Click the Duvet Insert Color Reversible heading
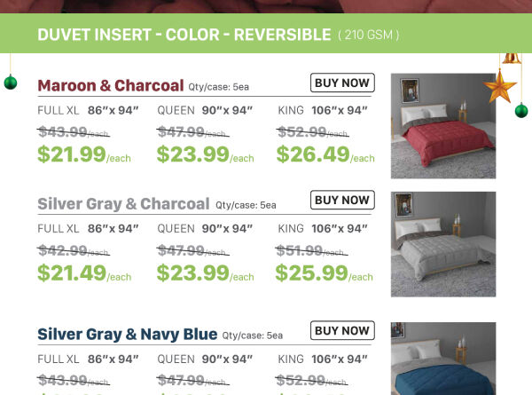The width and height of the screenshot is (532, 395). pos(184,35)
